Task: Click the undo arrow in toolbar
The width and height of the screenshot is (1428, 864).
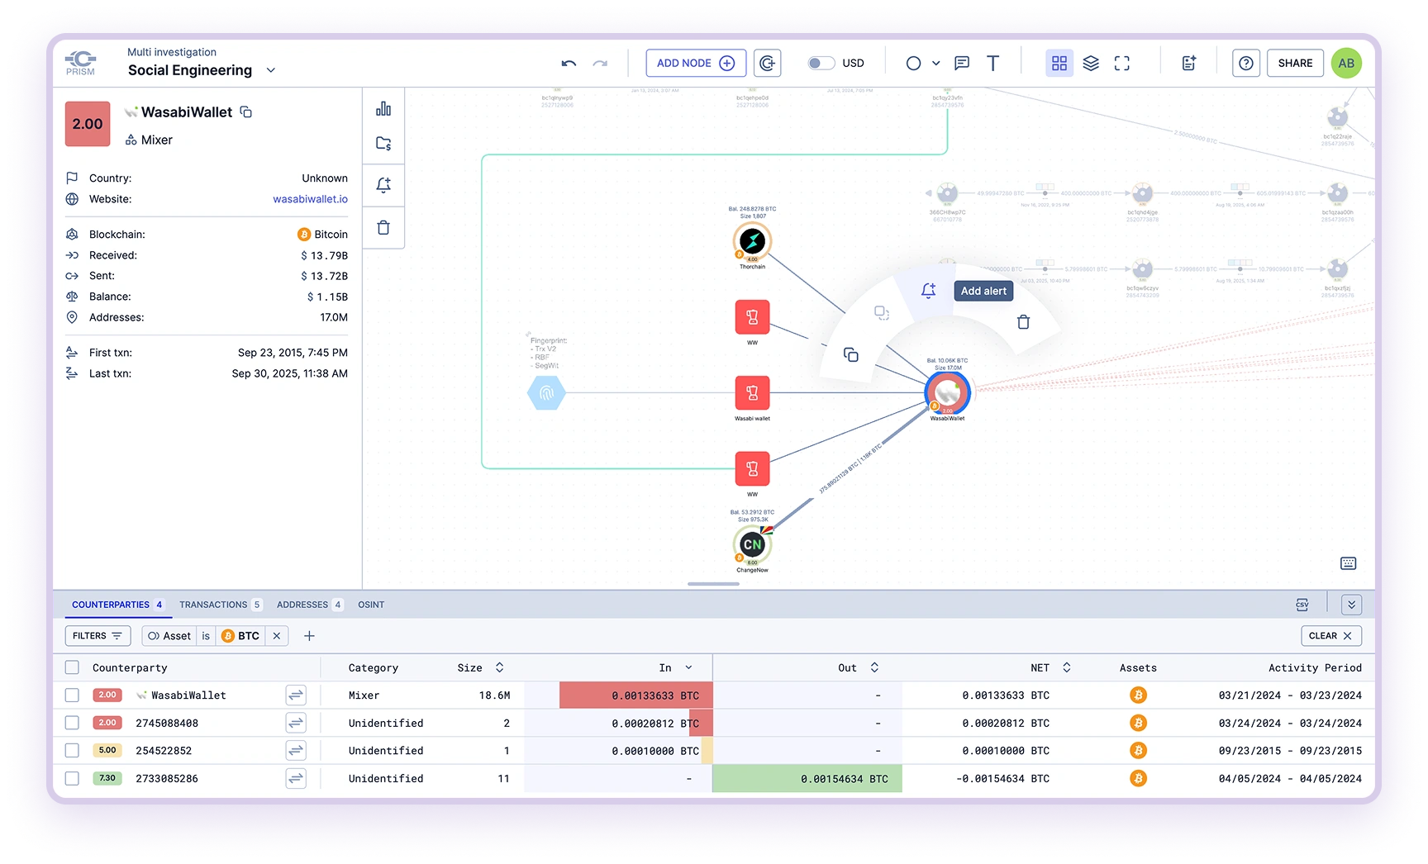Action: [569, 64]
